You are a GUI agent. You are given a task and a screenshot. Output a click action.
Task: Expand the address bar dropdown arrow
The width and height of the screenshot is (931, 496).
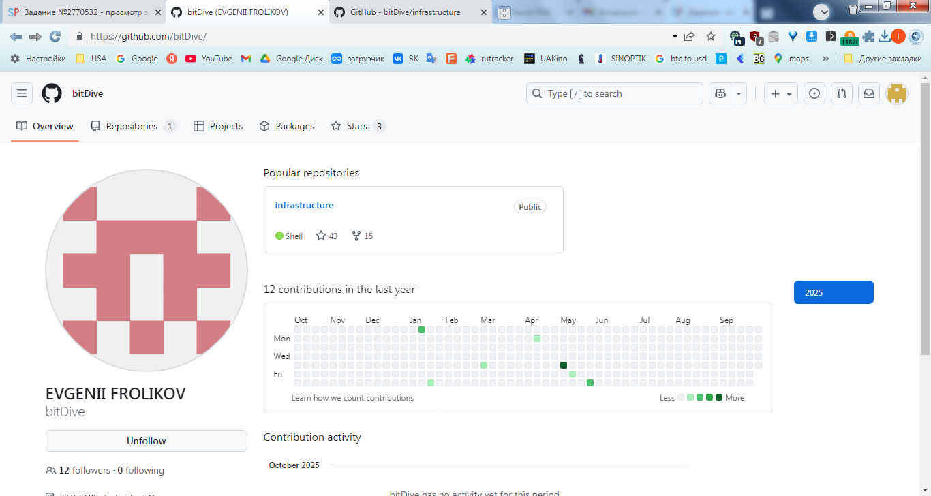coord(675,36)
